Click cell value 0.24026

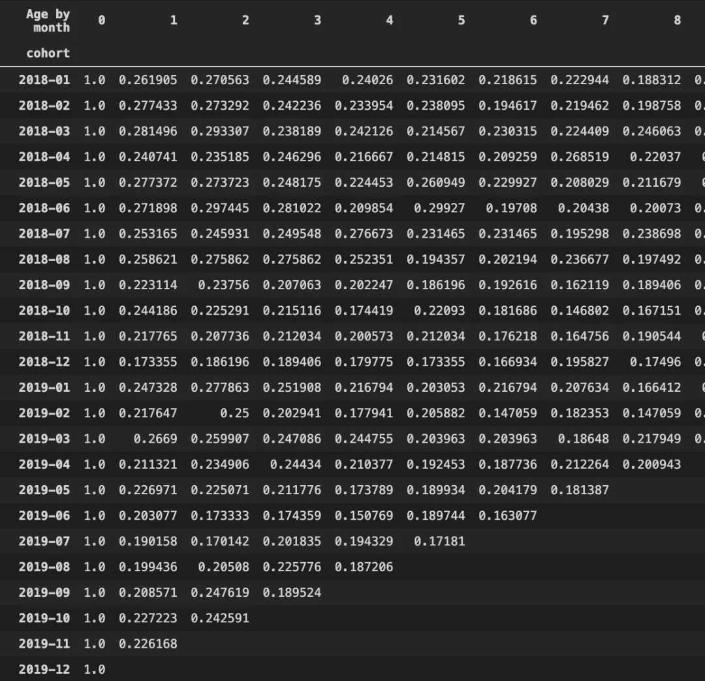point(368,80)
